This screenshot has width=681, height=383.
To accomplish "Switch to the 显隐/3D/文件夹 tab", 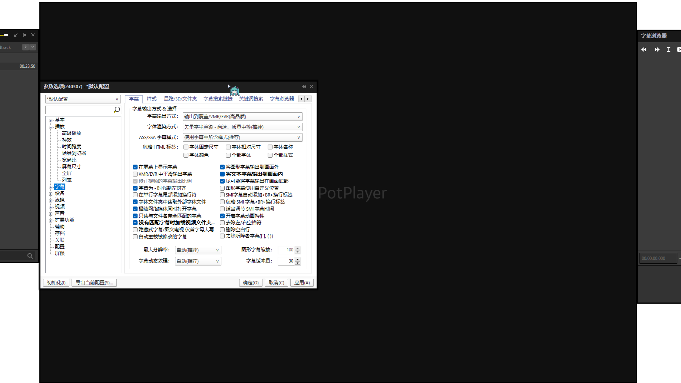I will coord(180,99).
